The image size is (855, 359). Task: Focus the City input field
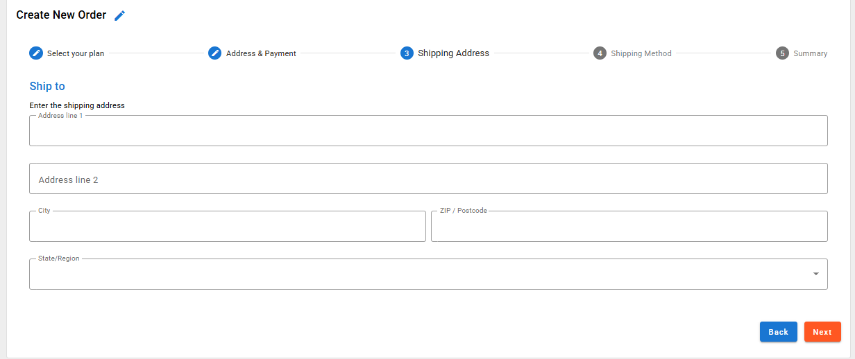click(228, 227)
